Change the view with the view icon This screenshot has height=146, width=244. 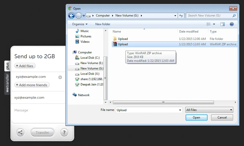click(x=209, y=24)
